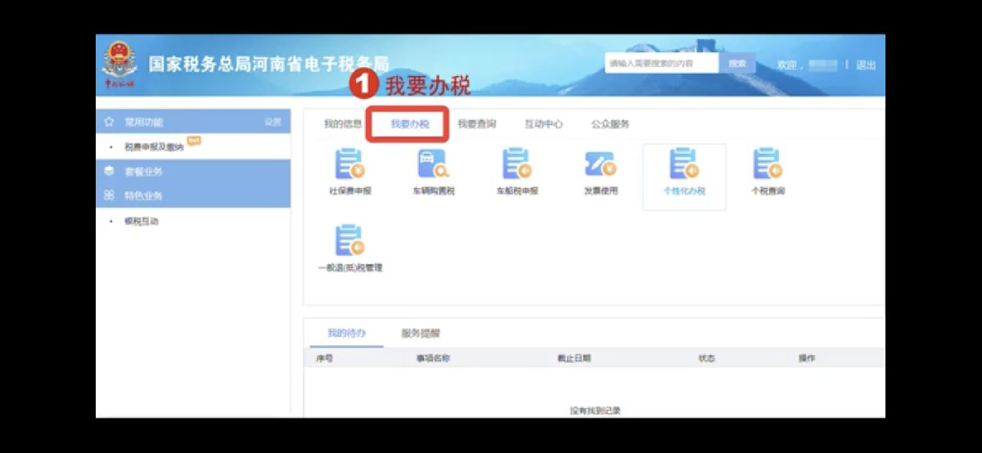This screenshot has width=982, height=453.
Task: Select the 服务提醒 tab
Action: pos(421,334)
